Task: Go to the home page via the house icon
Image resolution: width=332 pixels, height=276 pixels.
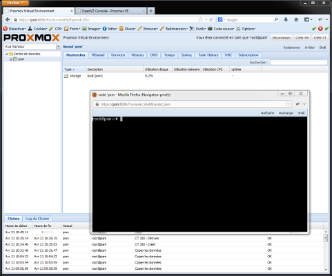Action: (x=296, y=20)
